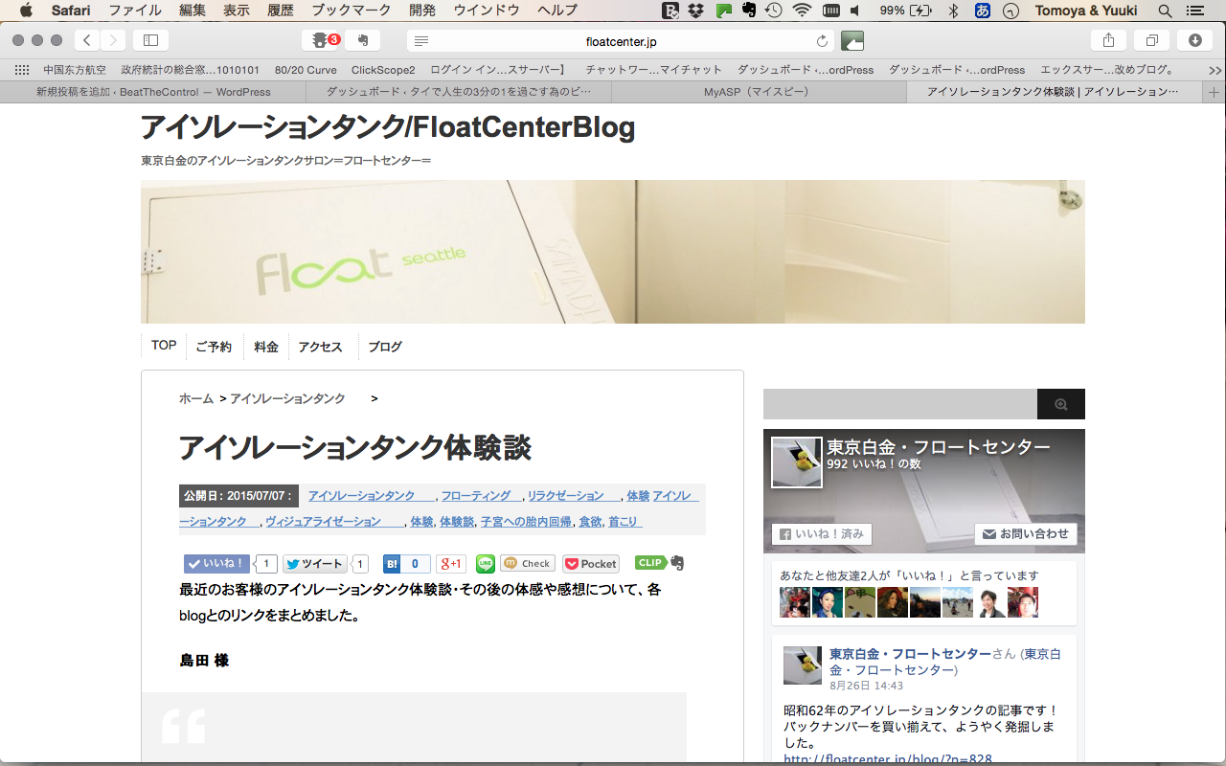Toggle the Safari sidebar button
This screenshot has height=766, width=1226.
pyautogui.click(x=150, y=40)
